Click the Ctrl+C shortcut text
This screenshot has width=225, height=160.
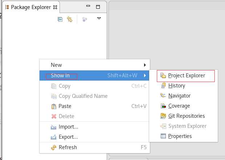pos(139,86)
